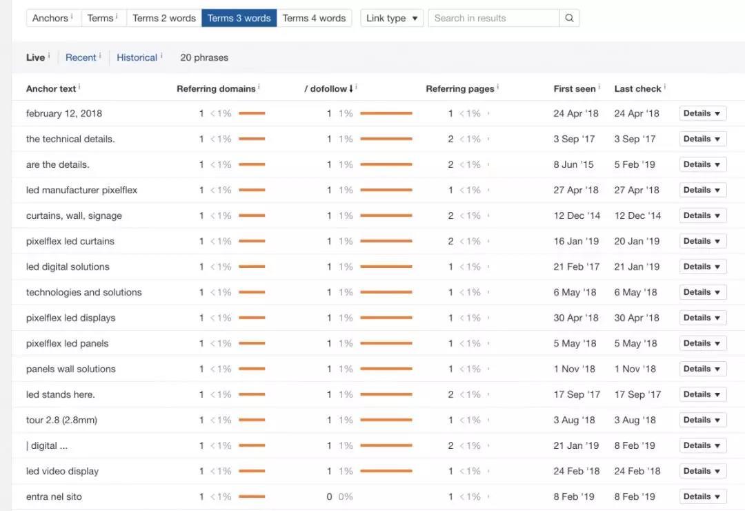Click the Search in results field

click(x=493, y=18)
